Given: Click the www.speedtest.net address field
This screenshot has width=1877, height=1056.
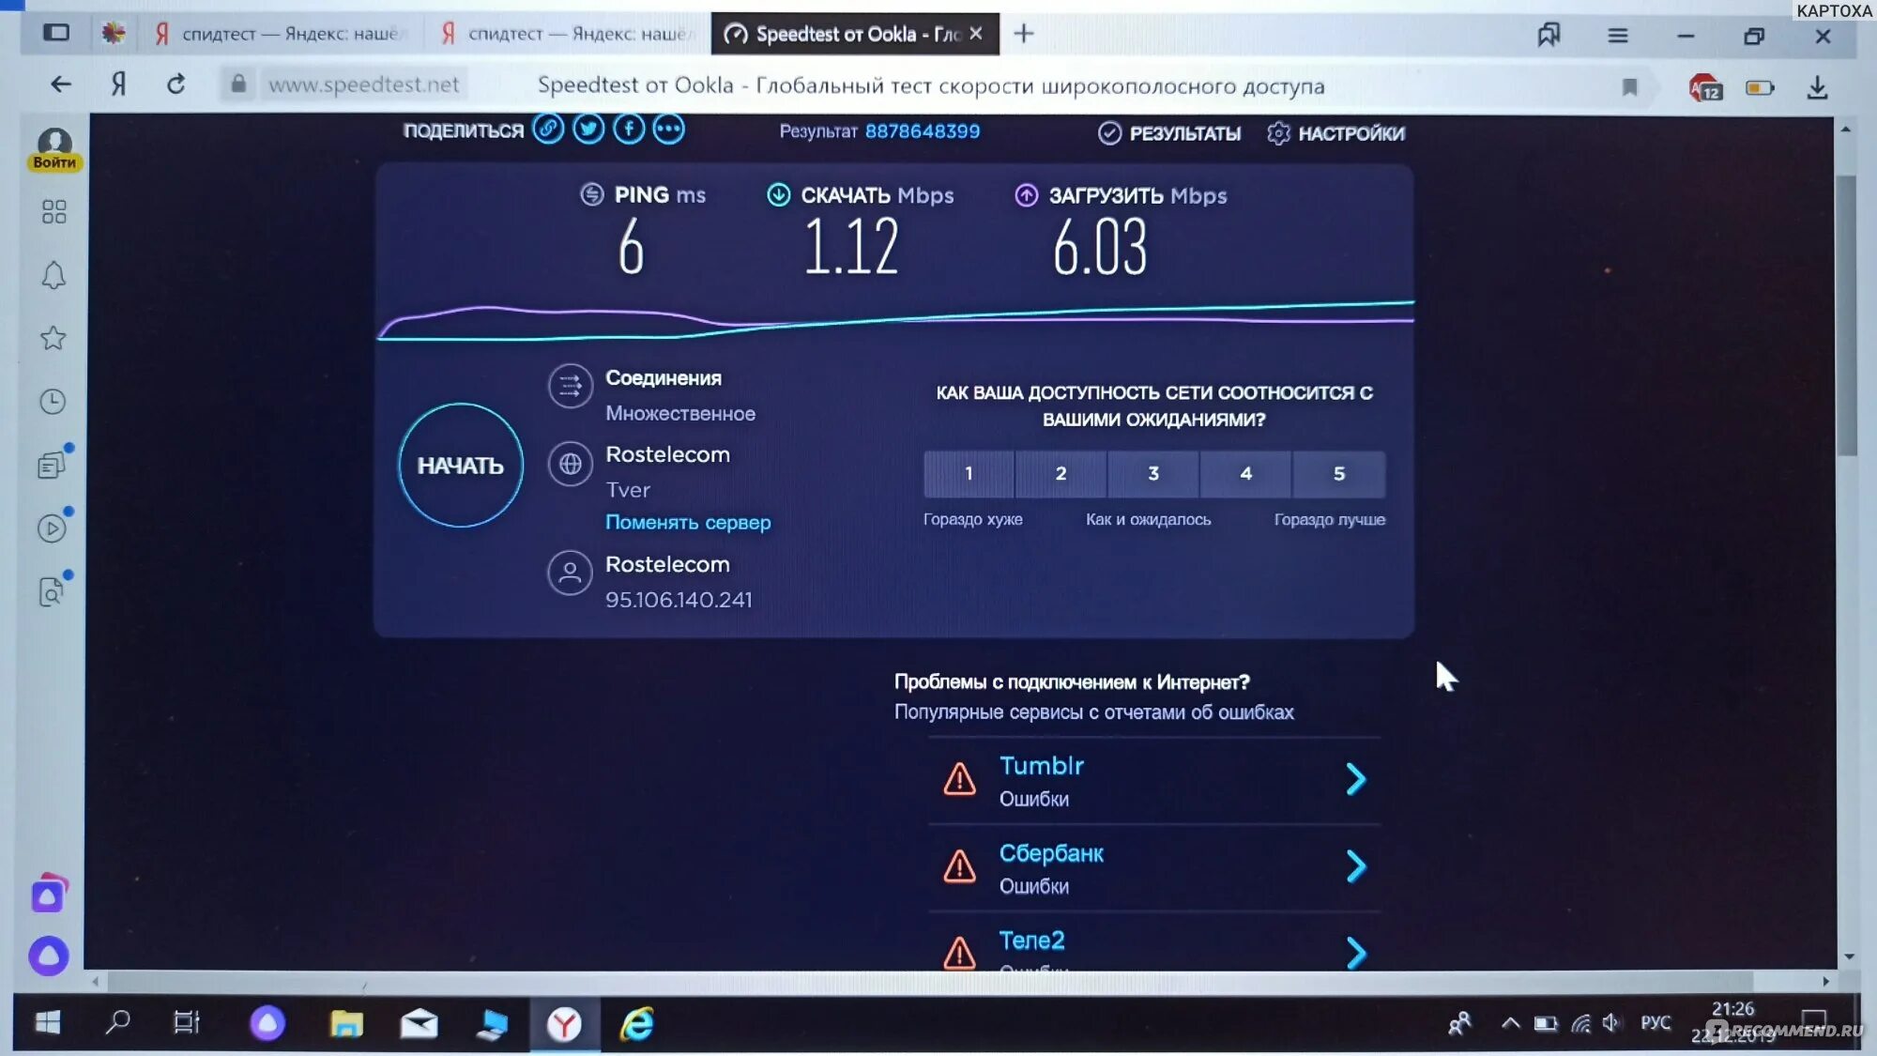Looking at the screenshot, I should click(x=364, y=84).
